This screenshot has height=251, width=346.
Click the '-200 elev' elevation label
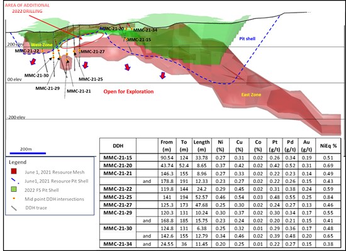16,118
